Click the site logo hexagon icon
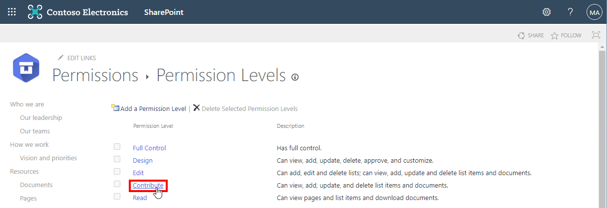 [26, 68]
